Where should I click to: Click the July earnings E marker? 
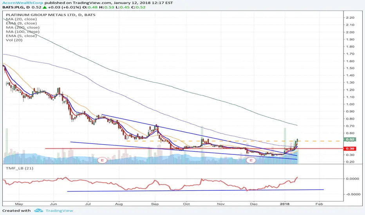[102, 160]
